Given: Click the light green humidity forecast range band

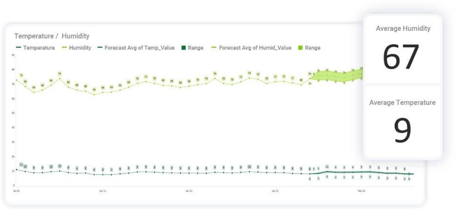Looking at the screenshot, I should 337,76.
